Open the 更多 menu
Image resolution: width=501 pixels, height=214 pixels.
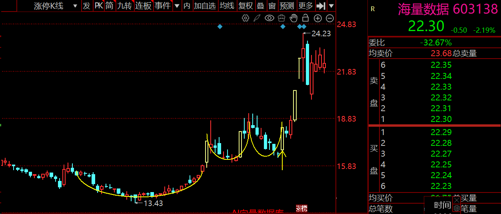(x=306, y=6)
